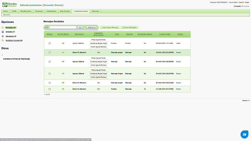Viewport: 251px width, 141px height.
Task: Sort by the Tema column header
Action: coord(117,34)
